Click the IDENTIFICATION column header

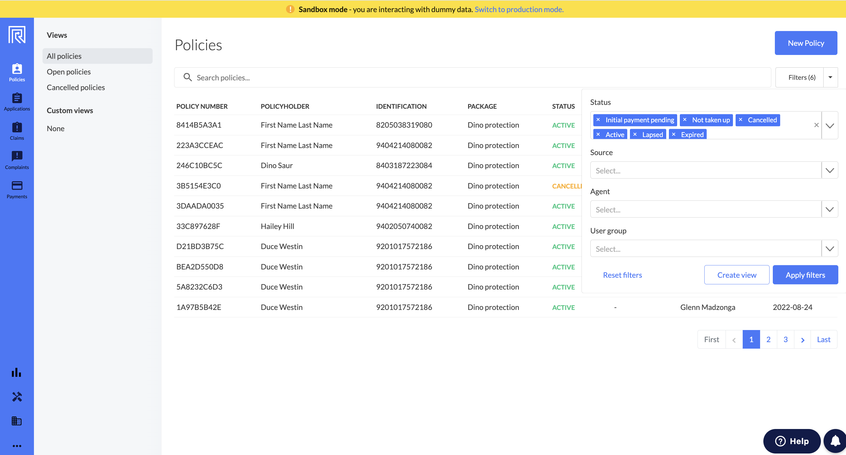coord(401,106)
